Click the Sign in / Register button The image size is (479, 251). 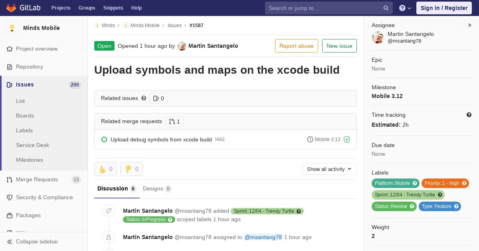444,8
